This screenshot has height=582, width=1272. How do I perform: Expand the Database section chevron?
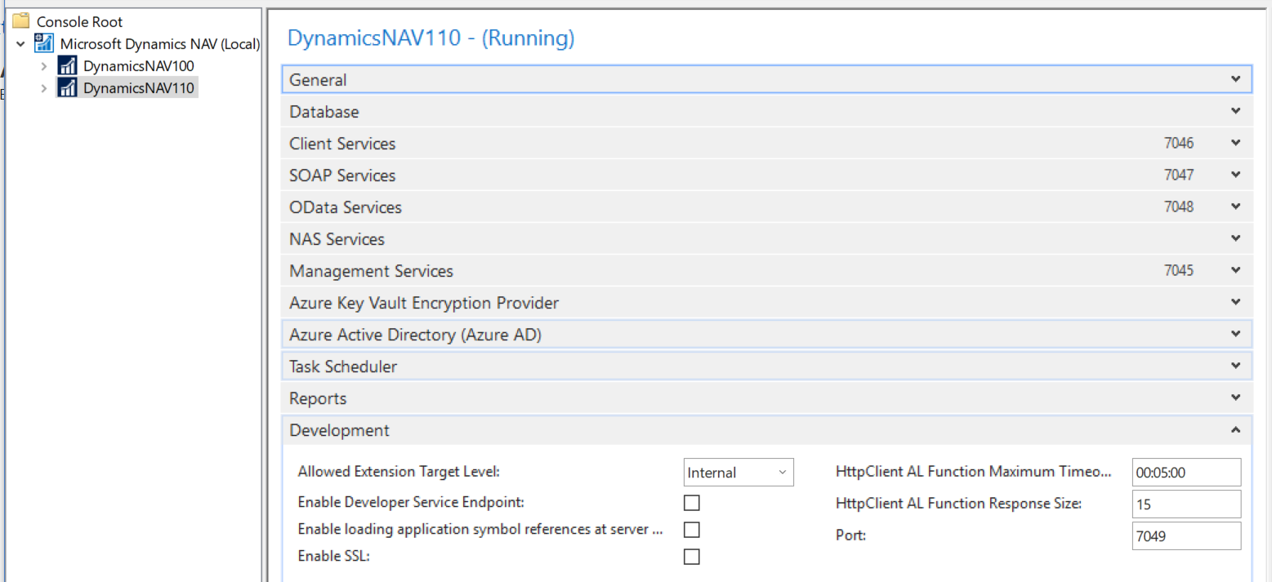click(1235, 111)
